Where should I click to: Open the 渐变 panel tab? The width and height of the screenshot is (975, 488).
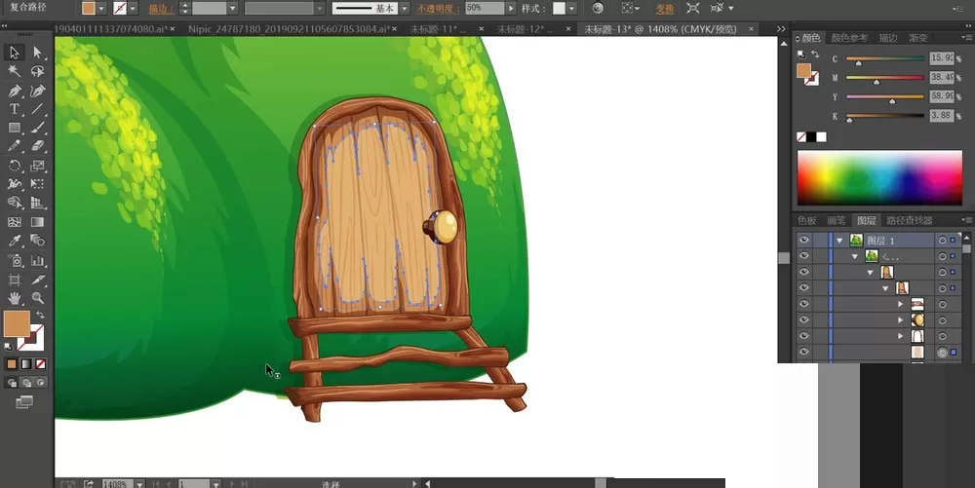[918, 38]
